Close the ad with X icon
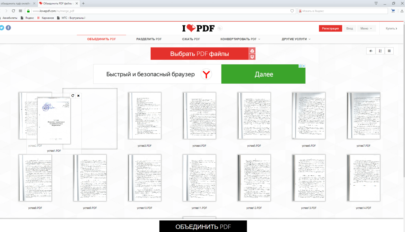Screen dimensions: 405x232 click(304, 66)
